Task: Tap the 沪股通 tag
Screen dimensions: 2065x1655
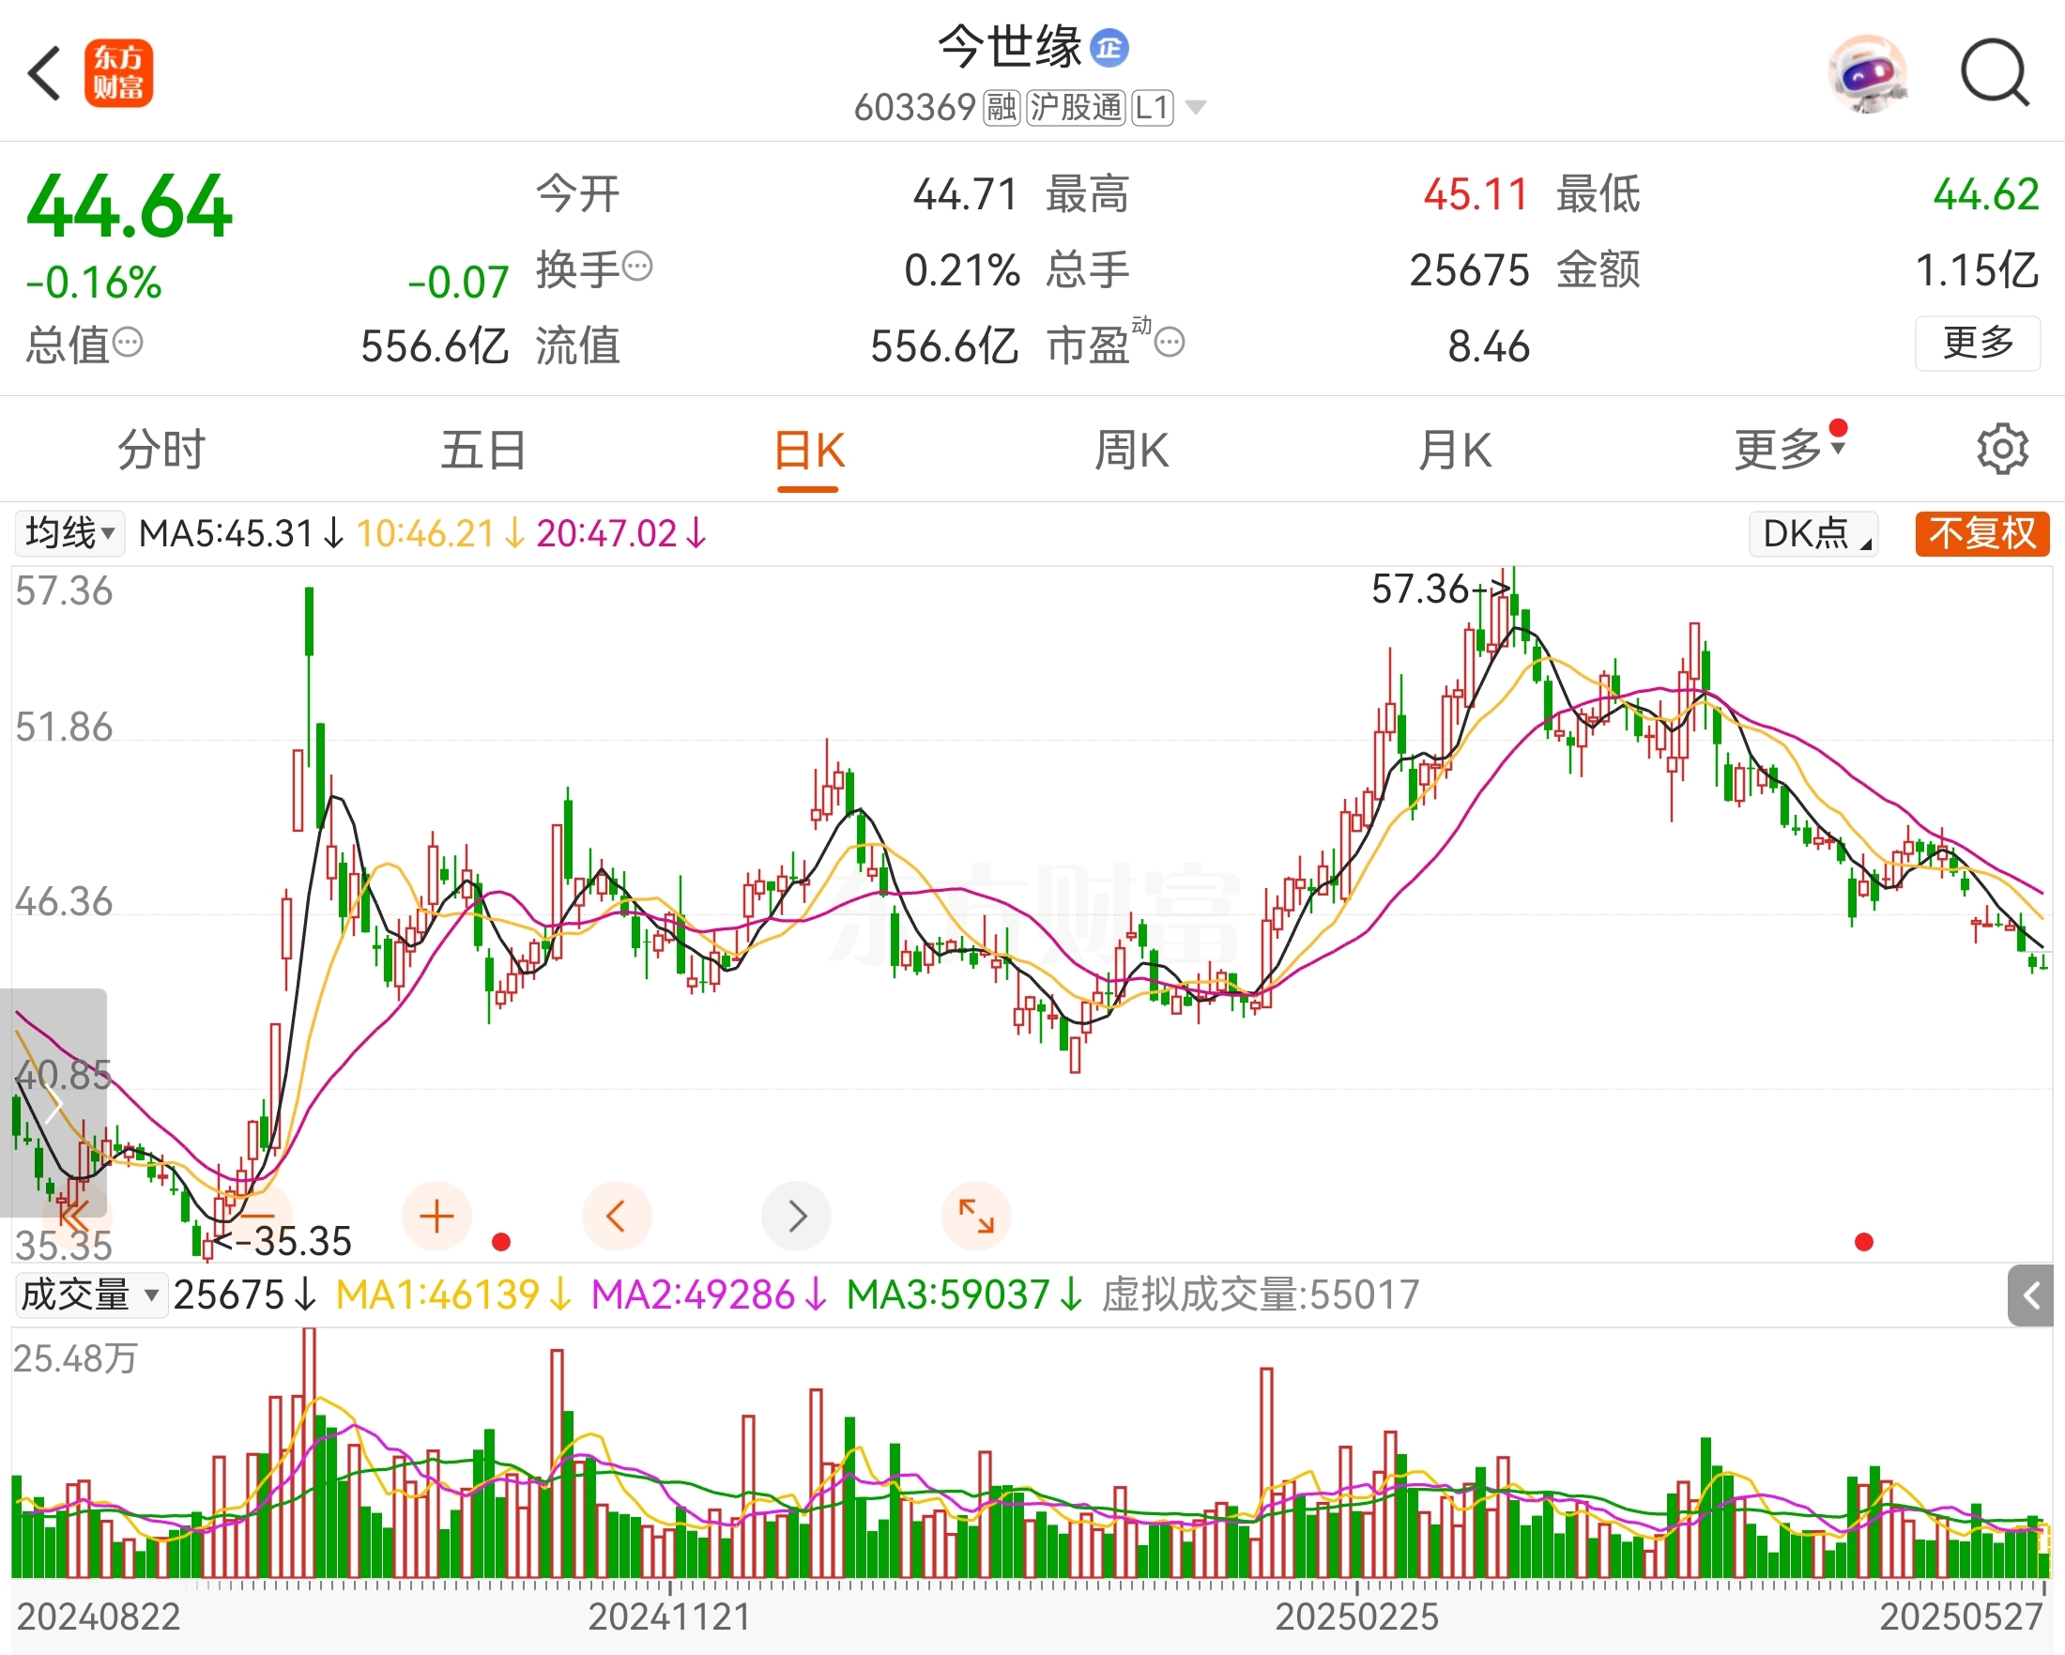Action: pos(1075,107)
